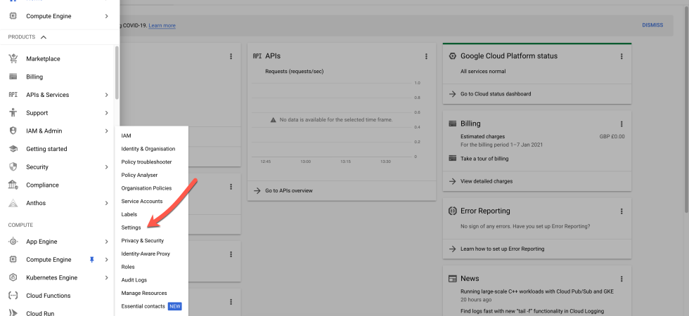Open the News card three-dot menu

click(622, 279)
